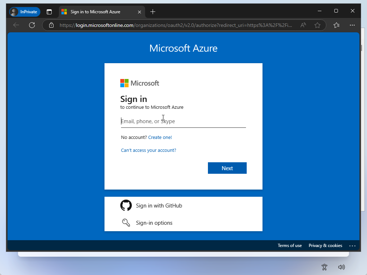Maximize the browser window
Screen dimensions: 367x275
point(336,11)
